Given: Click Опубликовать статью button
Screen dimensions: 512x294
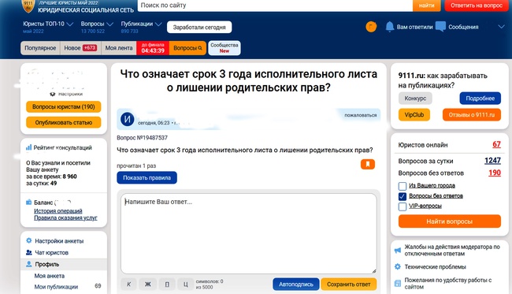Looking at the screenshot, I should [63, 122].
